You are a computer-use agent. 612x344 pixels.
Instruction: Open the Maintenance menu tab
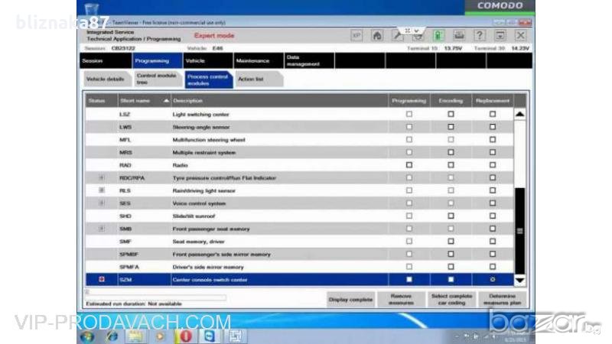point(256,60)
